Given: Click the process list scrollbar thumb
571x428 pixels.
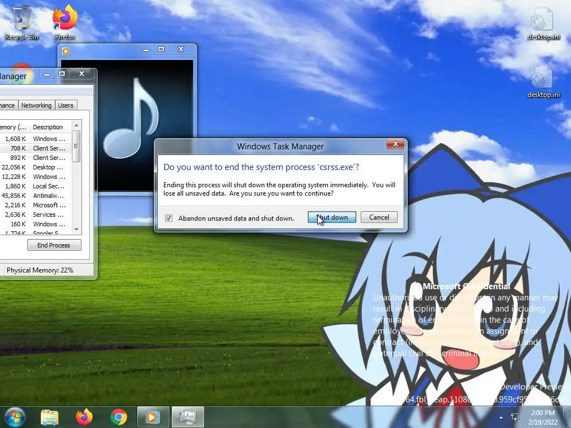Looking at the screenshot, I should 76,146.
